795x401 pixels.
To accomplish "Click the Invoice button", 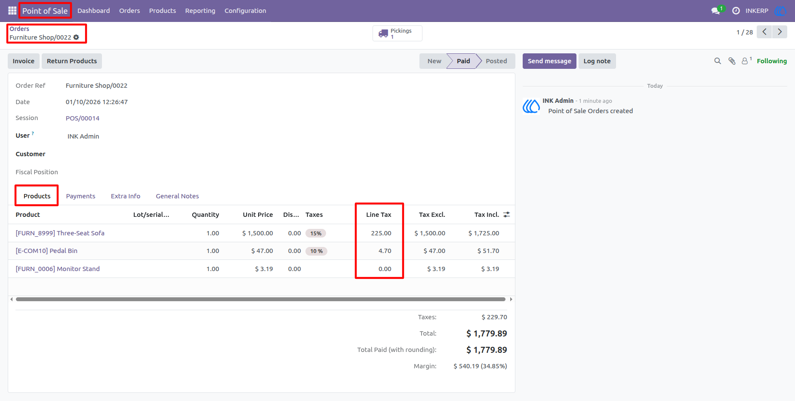I will 24,61.
